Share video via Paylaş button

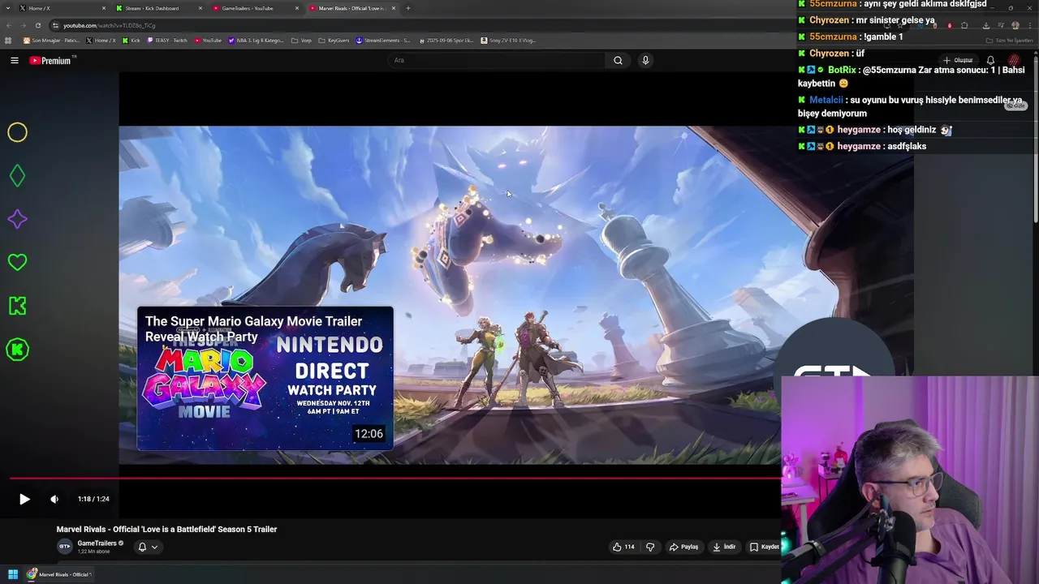point(683,547)
